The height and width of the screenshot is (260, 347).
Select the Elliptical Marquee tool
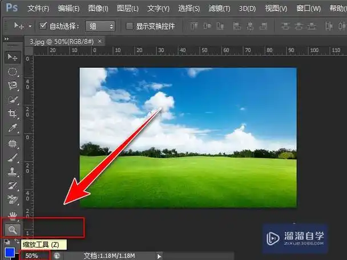(12, 72)
